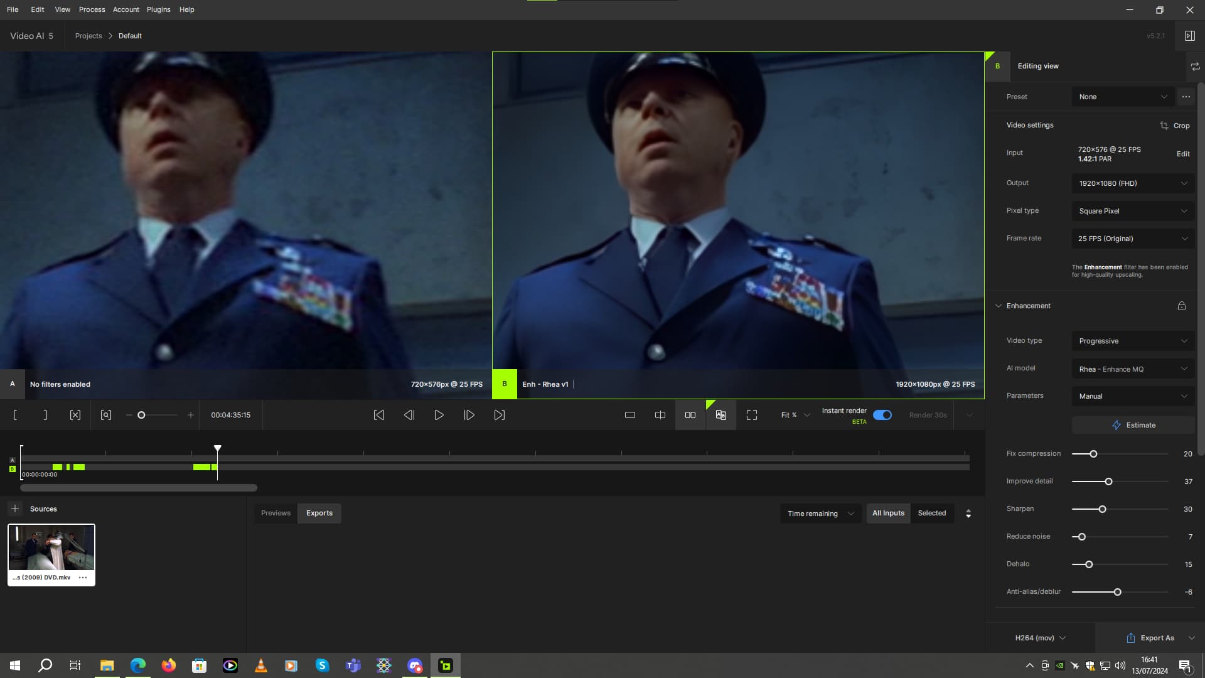Collapse the Enhancement section

pos(999,306)
